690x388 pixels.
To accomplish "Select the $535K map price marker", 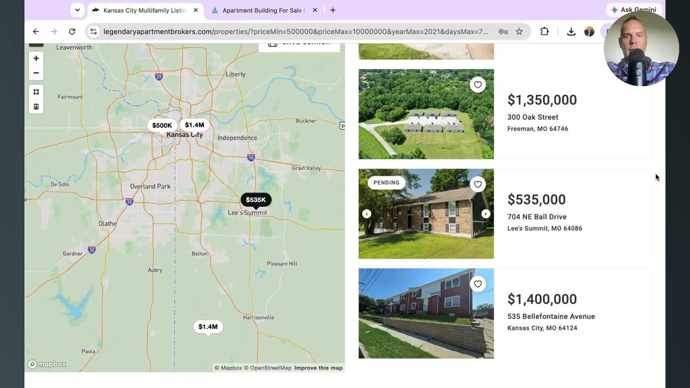I will 256,200.
